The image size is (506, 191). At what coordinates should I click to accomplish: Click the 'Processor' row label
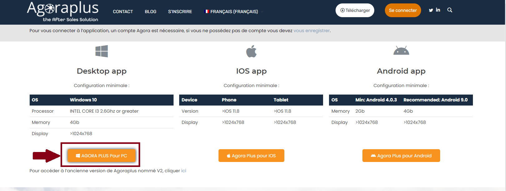43,111
